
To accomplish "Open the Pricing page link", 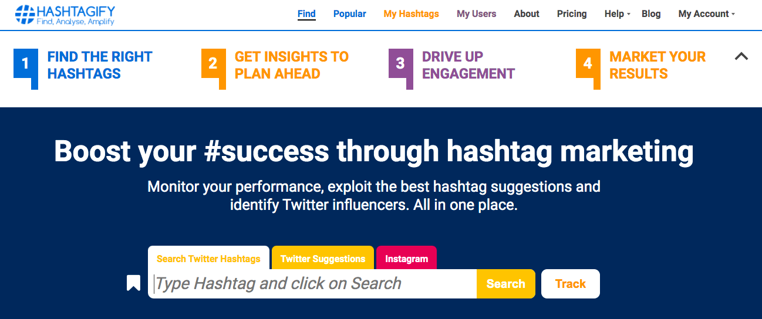I will tap(572, 14).
